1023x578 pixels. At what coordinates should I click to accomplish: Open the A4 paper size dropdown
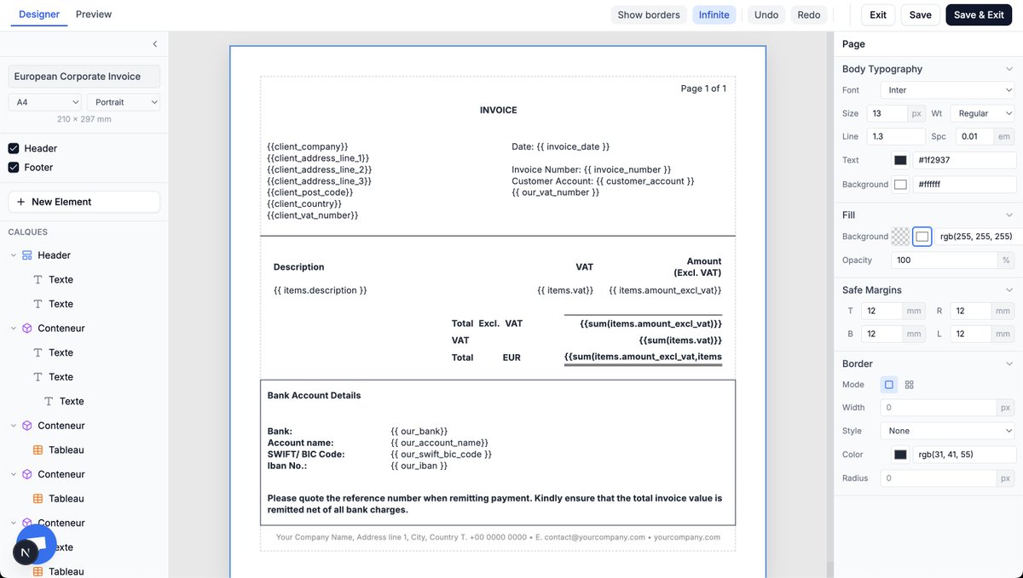[x=45, y=102]
